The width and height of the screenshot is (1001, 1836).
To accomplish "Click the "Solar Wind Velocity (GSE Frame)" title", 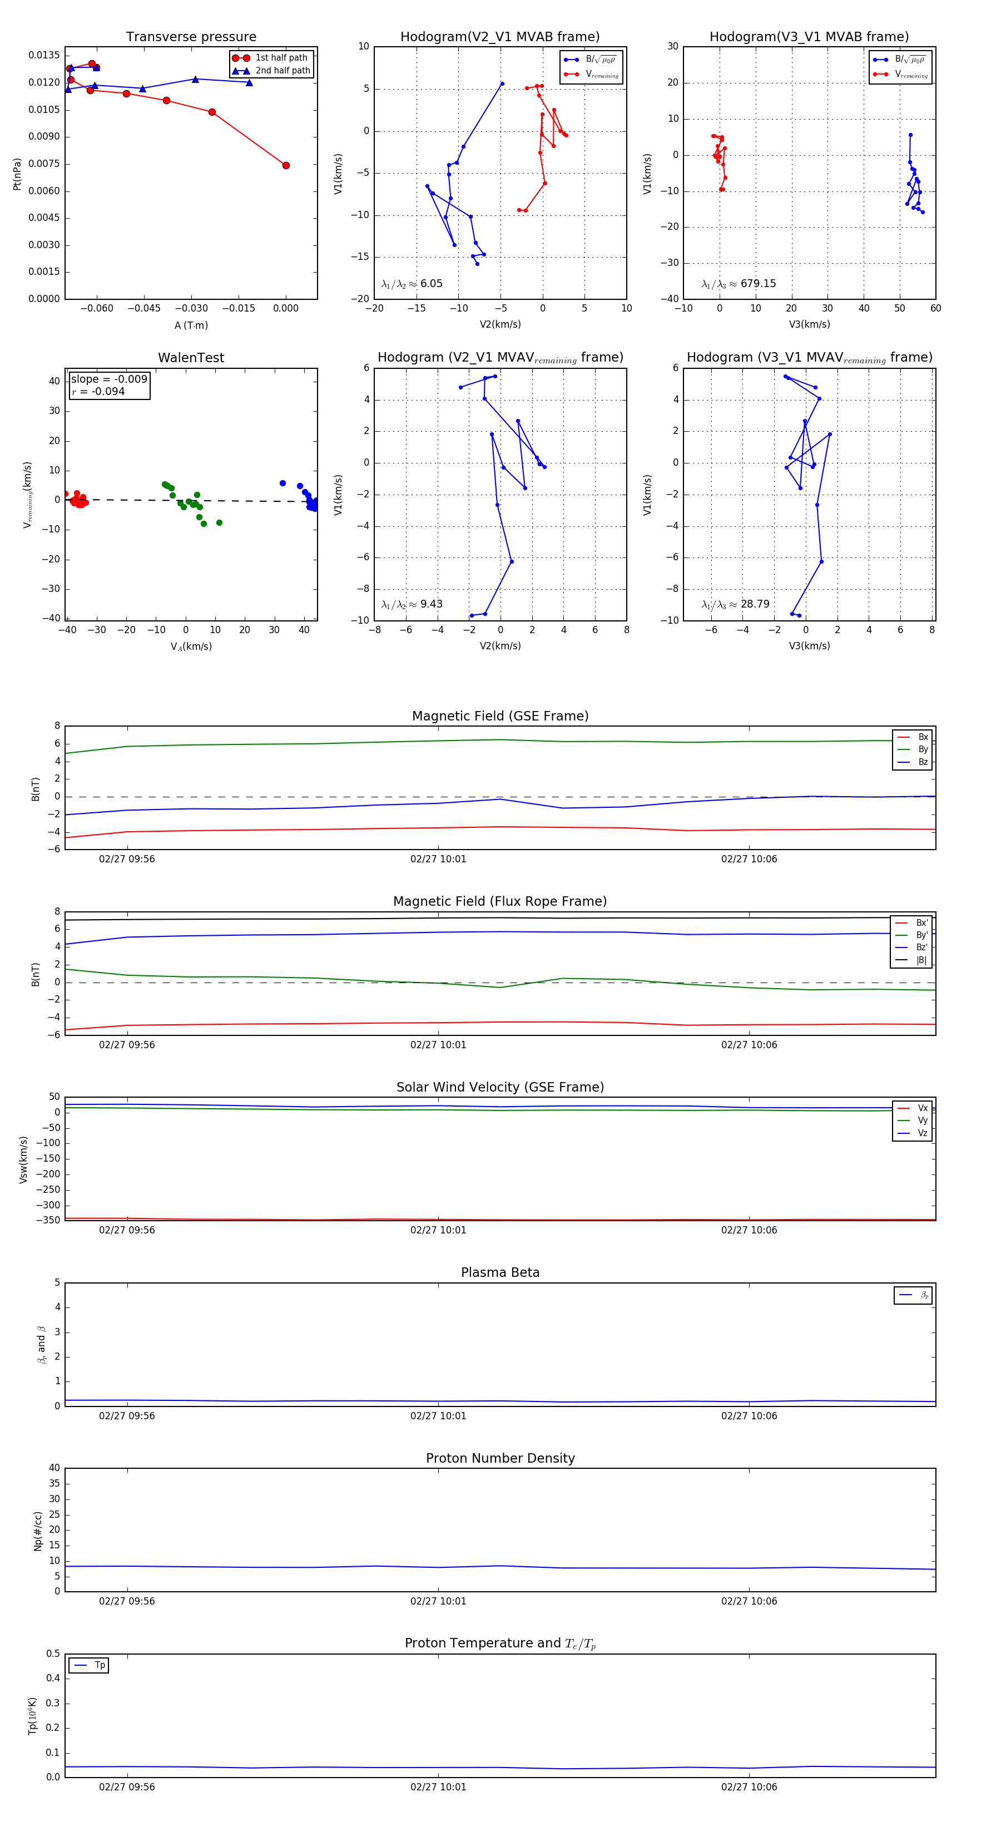I will click(x=500, y=1088).
